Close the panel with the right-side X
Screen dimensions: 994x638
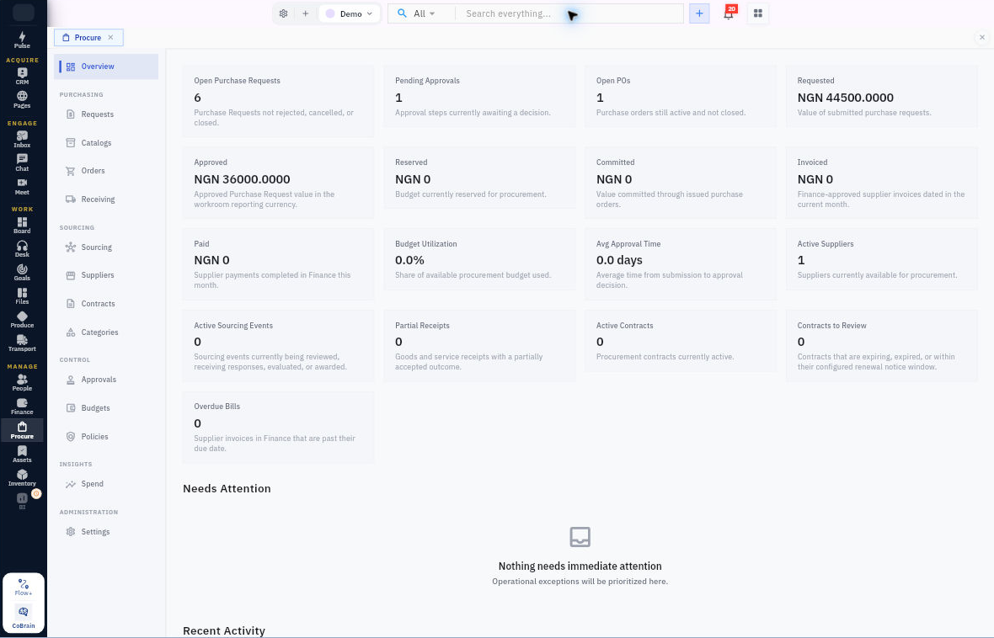pos(982,37)
